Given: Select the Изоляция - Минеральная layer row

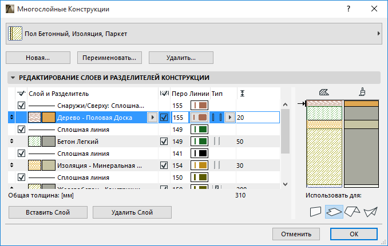Looking at the screenshot, I should pos(144,166).
